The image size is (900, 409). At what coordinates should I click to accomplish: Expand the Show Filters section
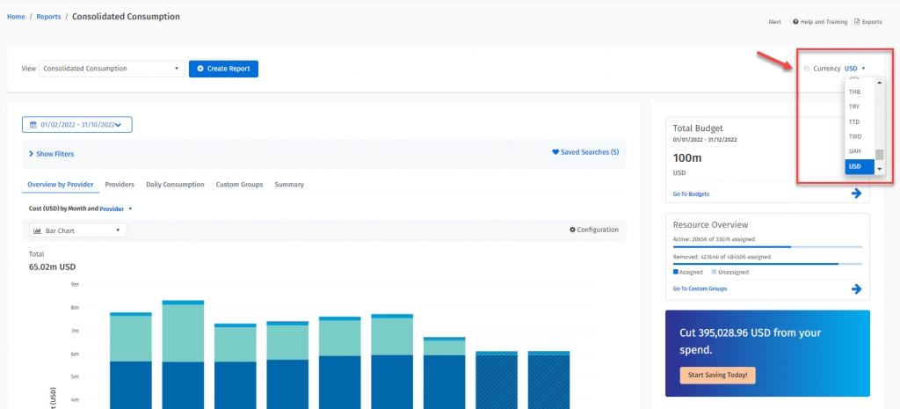point(51,154)
